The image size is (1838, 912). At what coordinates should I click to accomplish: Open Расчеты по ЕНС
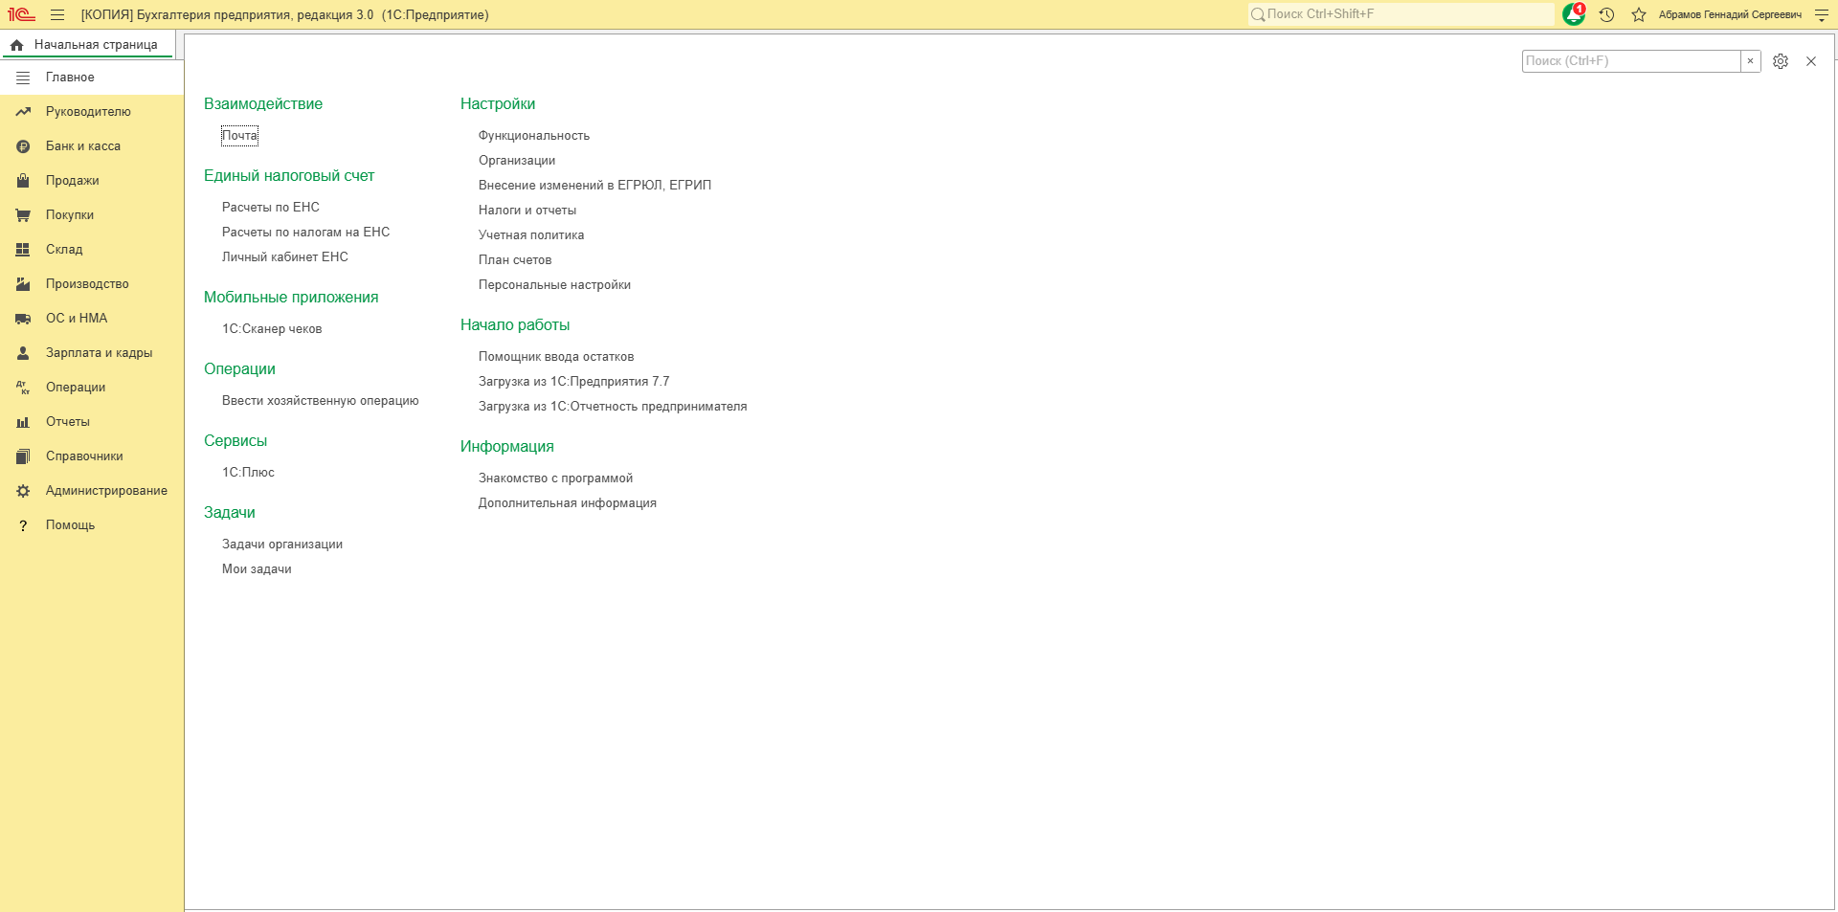click(271, 208)
